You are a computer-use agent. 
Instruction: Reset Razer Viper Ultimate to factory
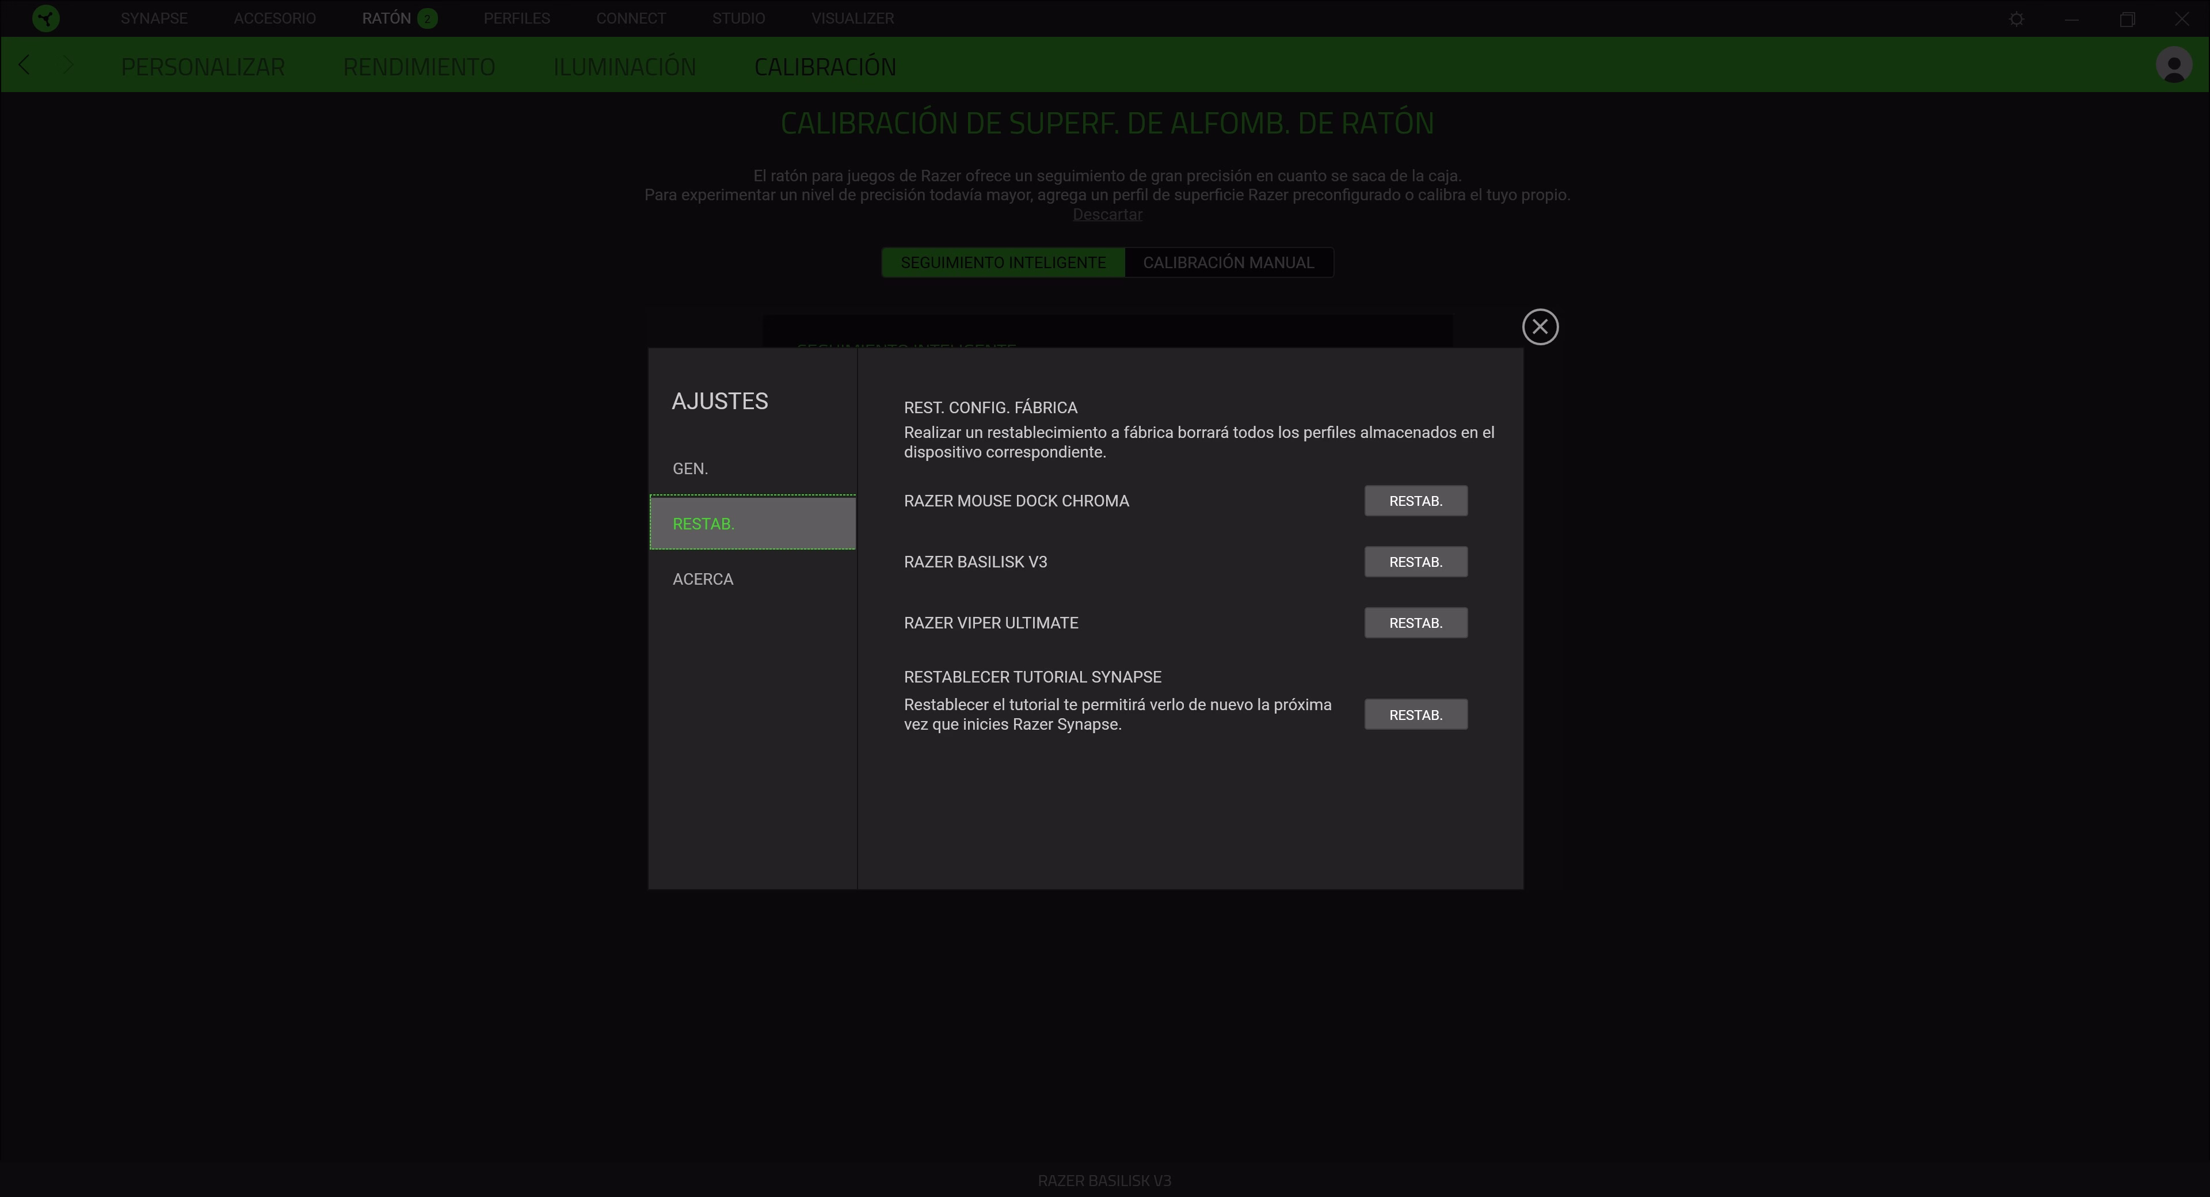click(x=1416, y=623)
